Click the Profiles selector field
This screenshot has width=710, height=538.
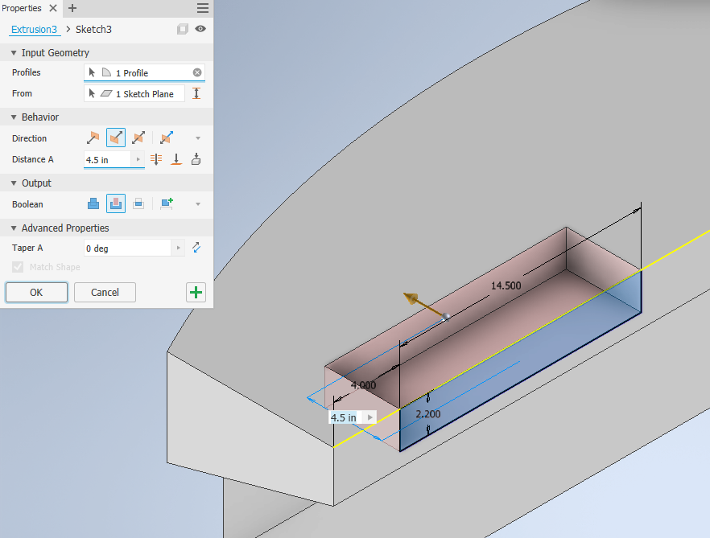(144, 73)
